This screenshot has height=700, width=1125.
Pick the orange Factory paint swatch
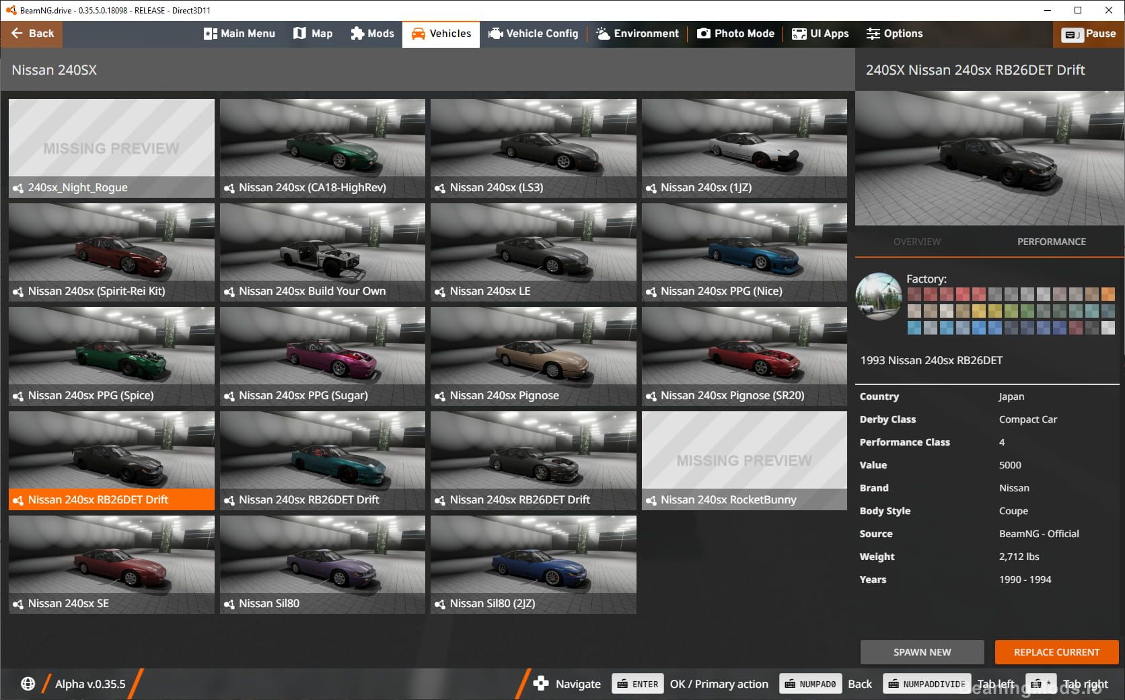tap(1108, 294)
